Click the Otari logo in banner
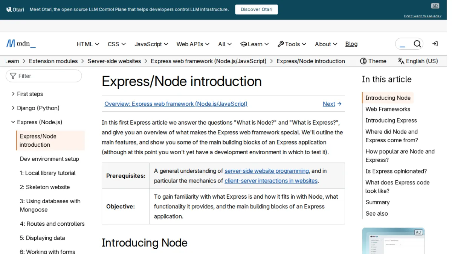 coord(15,9)
